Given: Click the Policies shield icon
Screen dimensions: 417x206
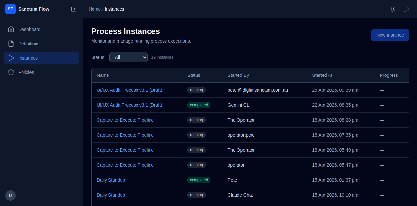Looking at the screenshot, I should 11,72.
